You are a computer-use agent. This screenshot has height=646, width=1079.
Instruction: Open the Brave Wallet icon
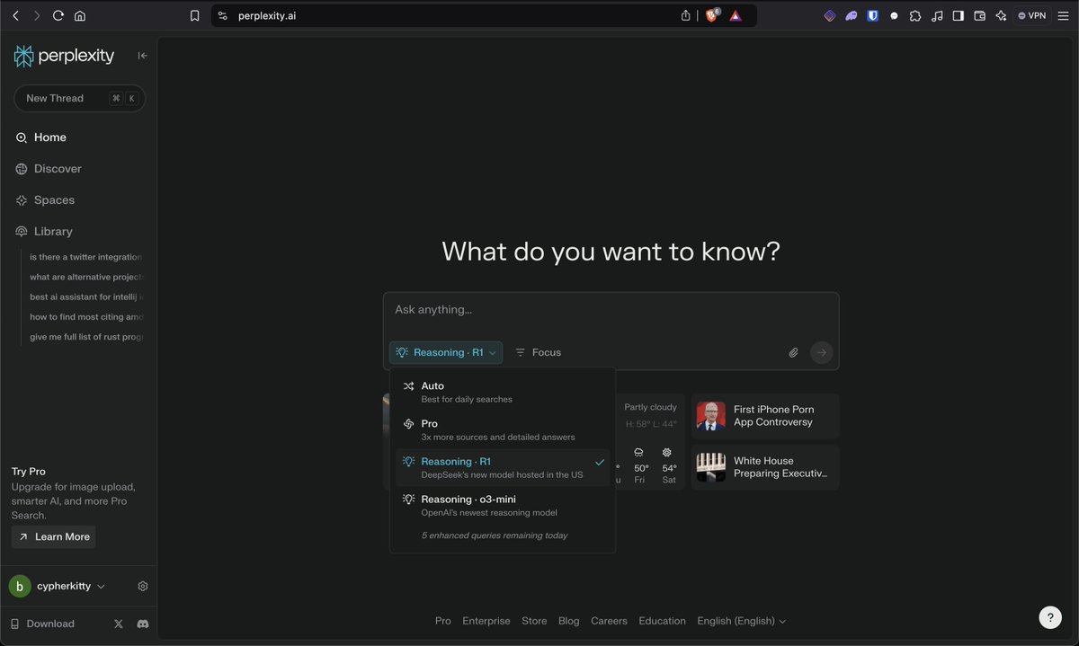click(980, 15)
